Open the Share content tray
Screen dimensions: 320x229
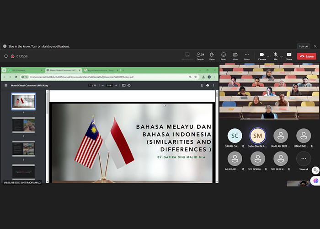pos(289,56)
